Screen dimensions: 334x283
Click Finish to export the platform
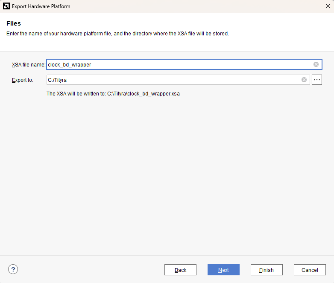(x=266, y=270)
